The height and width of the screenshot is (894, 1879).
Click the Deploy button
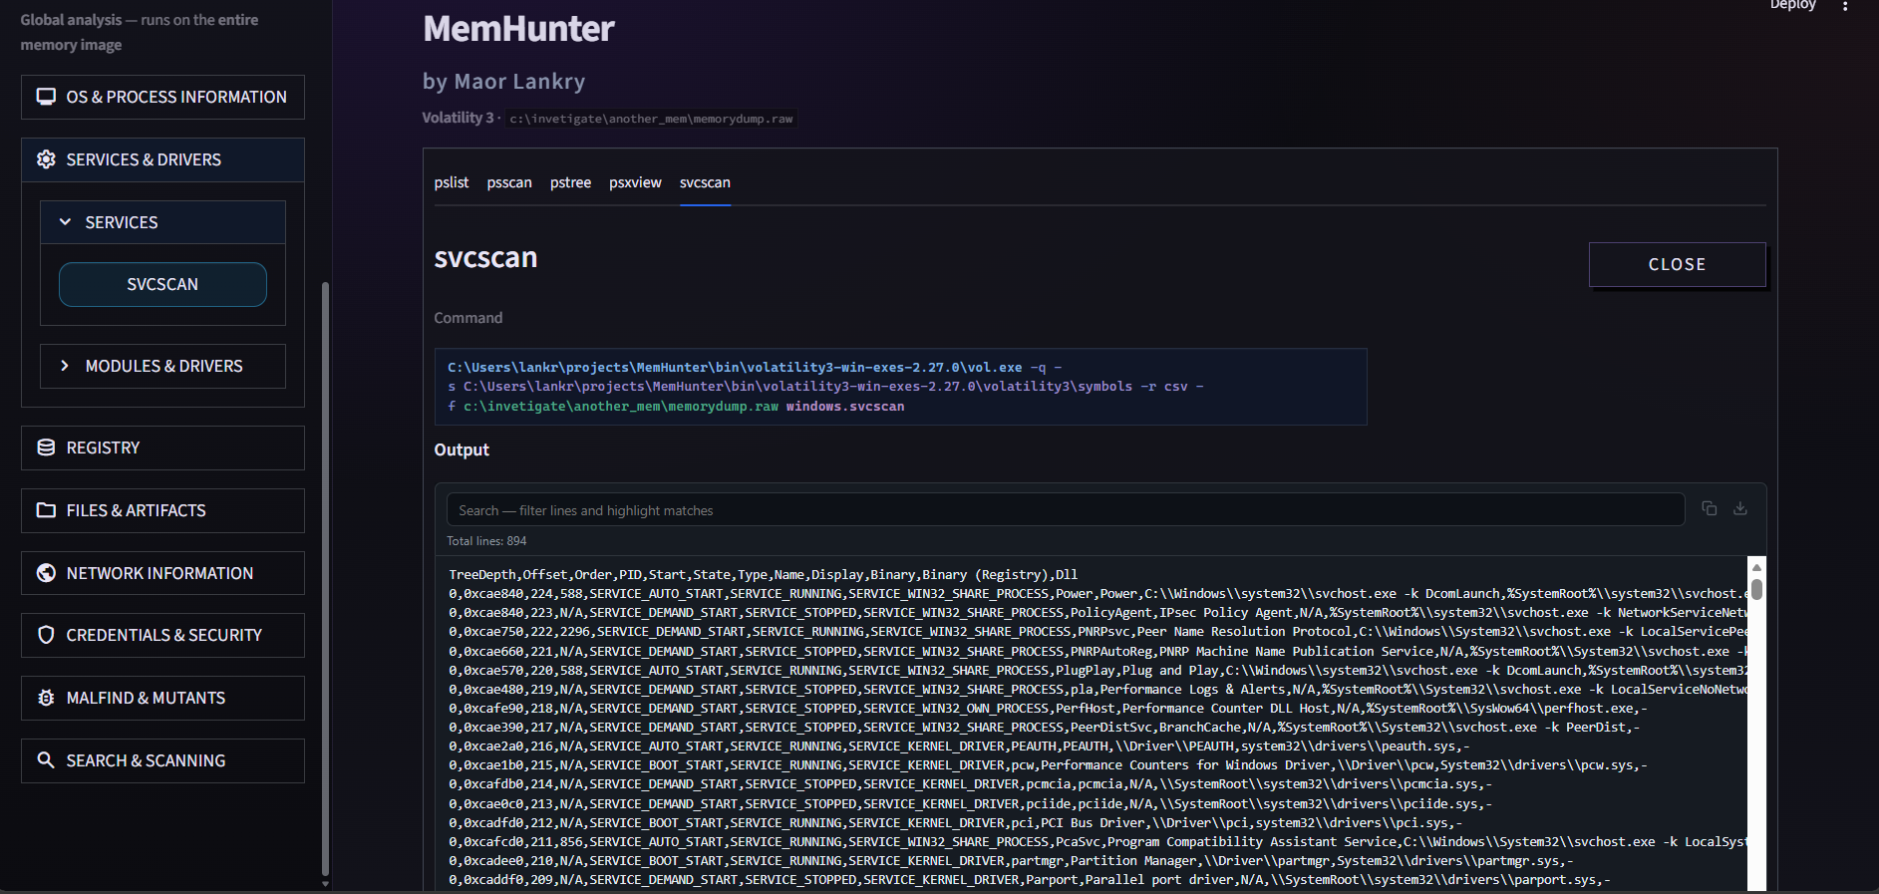coord(1792,5)
